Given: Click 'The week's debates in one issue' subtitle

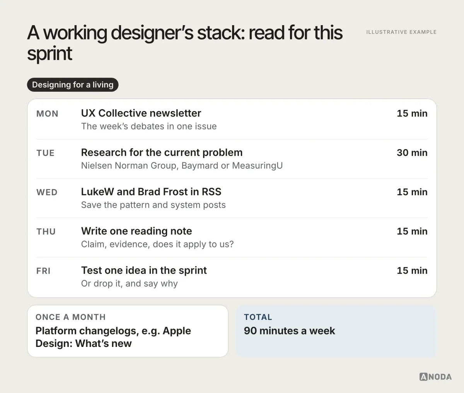Looking at the screenshot, I should point(149,126).
